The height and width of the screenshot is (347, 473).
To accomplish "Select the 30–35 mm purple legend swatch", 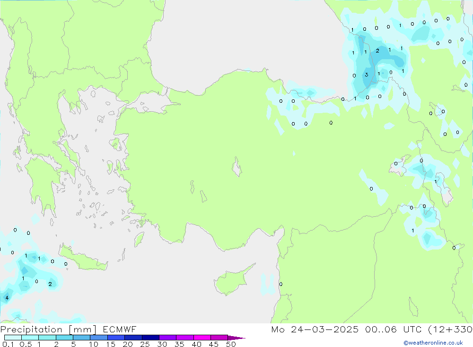I will point(168,338).
